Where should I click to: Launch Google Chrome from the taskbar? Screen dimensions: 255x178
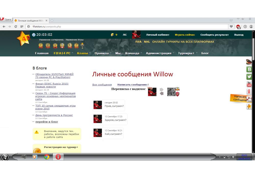(46, 157)
